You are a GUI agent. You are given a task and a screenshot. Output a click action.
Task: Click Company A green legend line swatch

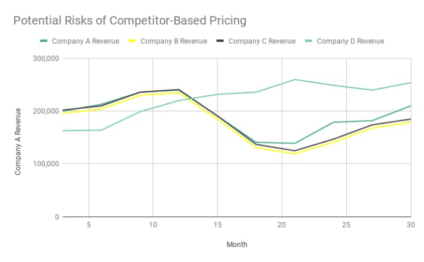43,42
